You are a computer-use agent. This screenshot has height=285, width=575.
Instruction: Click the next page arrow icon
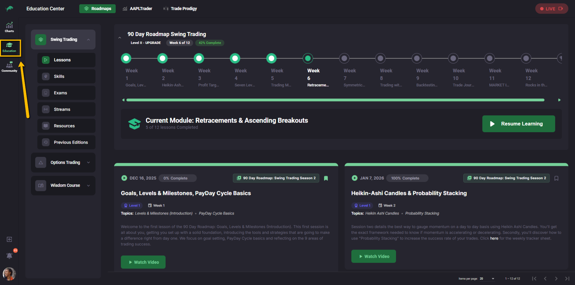[x=556, y=279]
